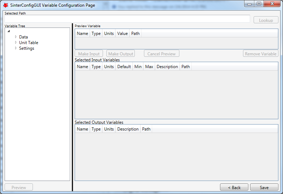Sort Selected Input Variables by Name
This screenshot has height=194, width=283.
(x=82, y=66)
